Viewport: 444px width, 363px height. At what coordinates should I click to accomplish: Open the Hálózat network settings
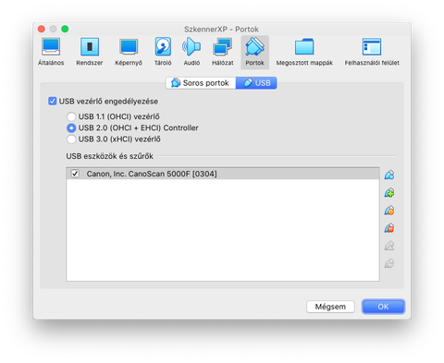(x=223, y=52)
